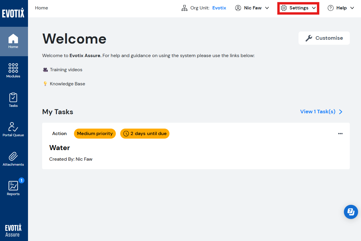Viewport: 361px width, 241px height.
Task: Click the Created By: Nic Faw text
Action: pyautogui.click(x=71, y=159)
